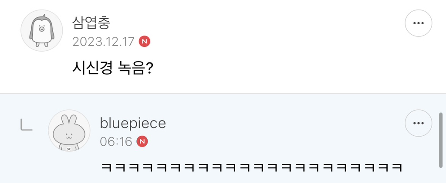Viewport: 446px width, 183px height.
Task: Click the word 녹음? in the comment
Action: 135,68
